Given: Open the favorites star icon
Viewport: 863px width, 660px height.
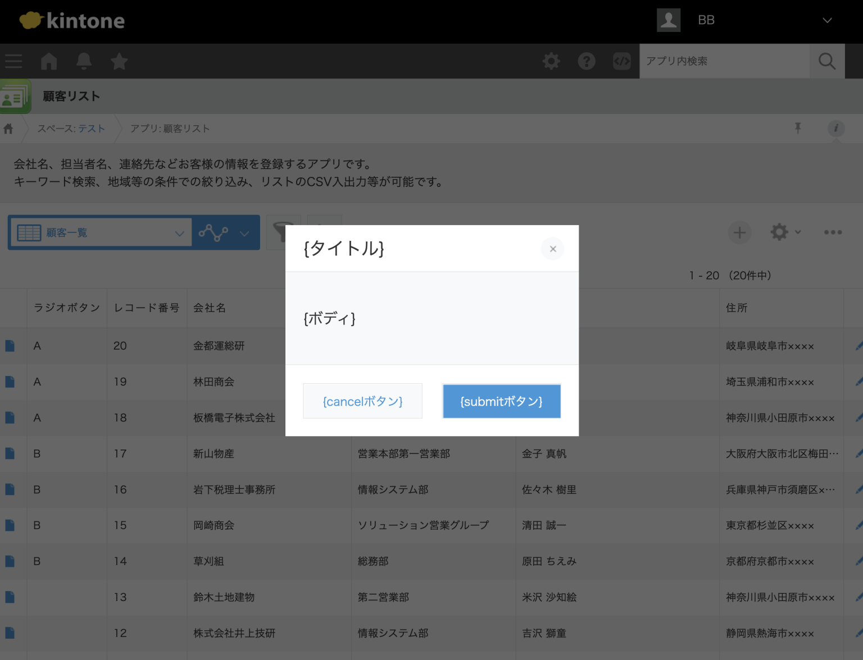Looking at the screenshot, I should (119, 61).
